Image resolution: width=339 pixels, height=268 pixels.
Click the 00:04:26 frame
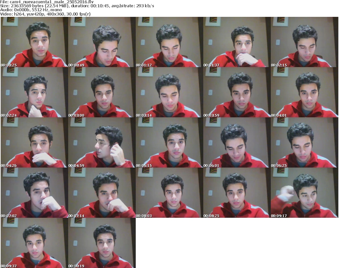(34, 142)
